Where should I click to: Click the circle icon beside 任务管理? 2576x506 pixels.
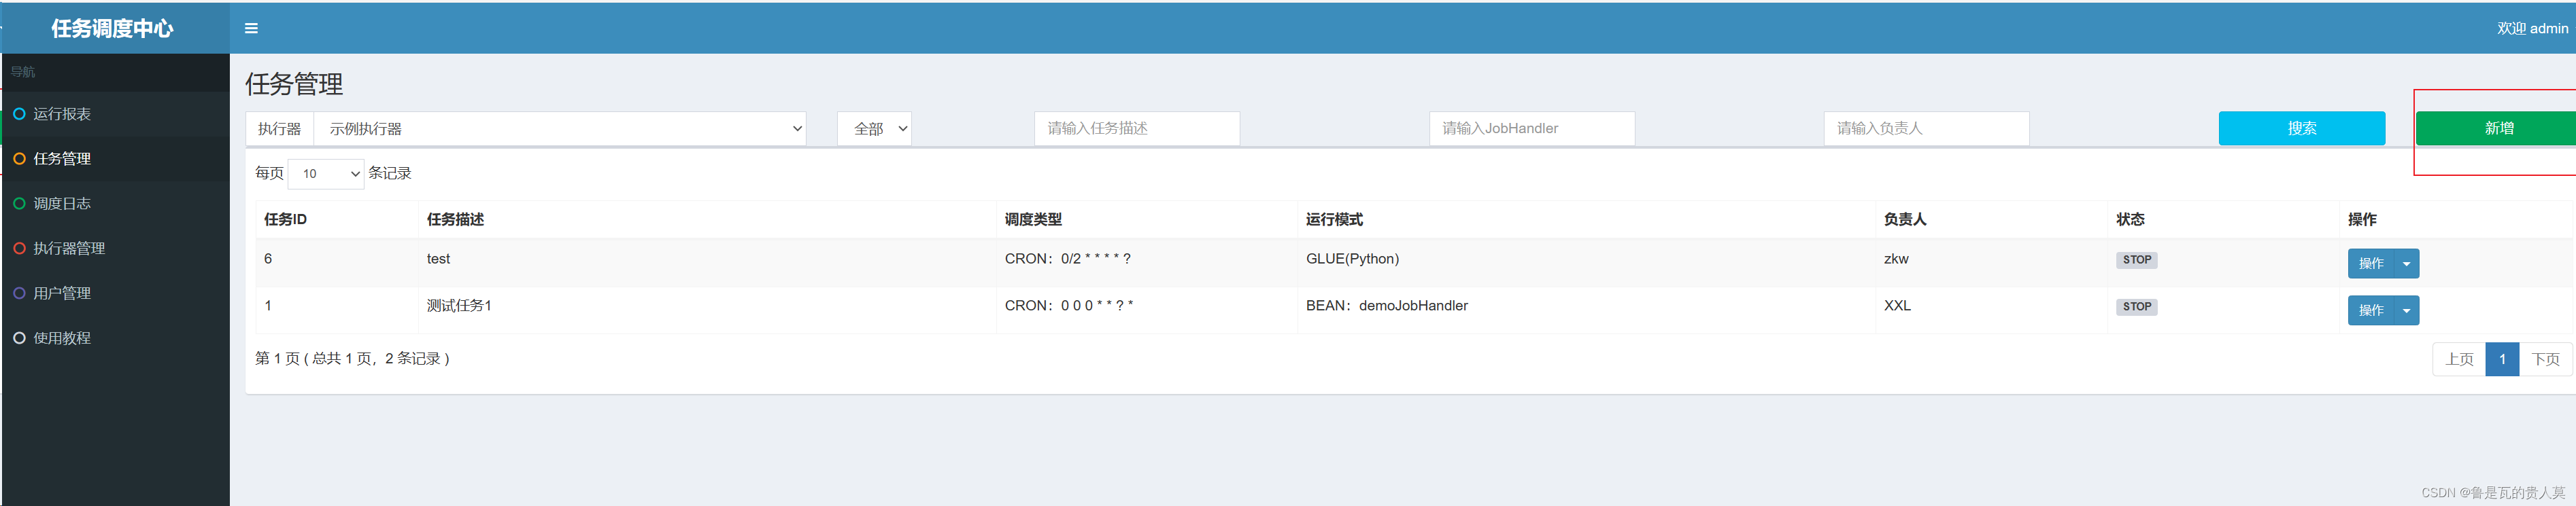[19, 159]
